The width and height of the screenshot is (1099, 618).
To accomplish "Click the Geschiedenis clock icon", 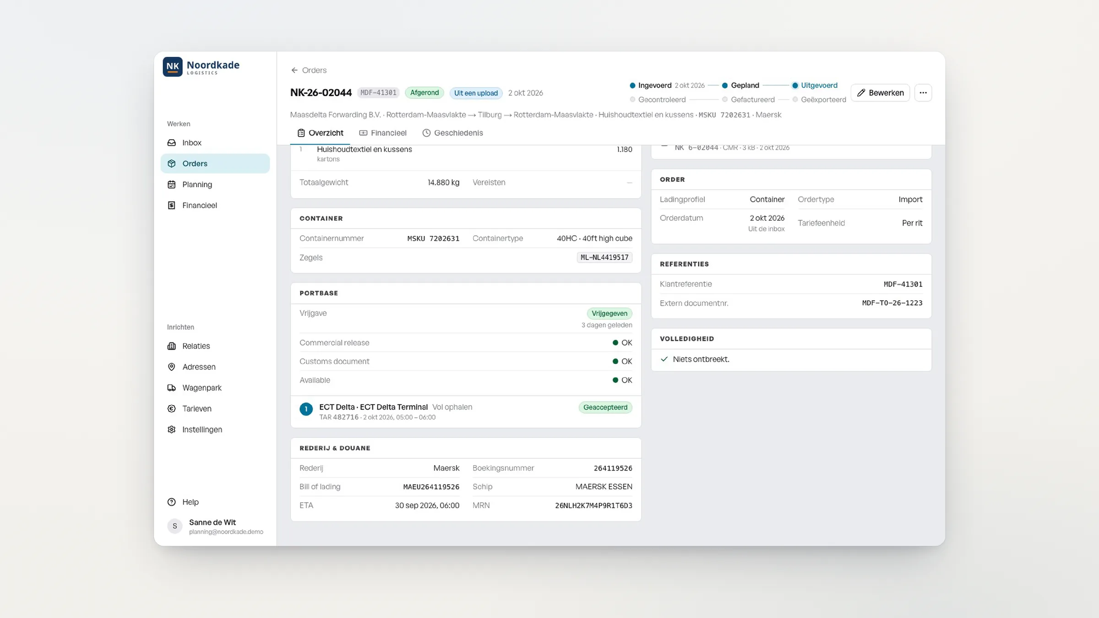I will (426, 133).
